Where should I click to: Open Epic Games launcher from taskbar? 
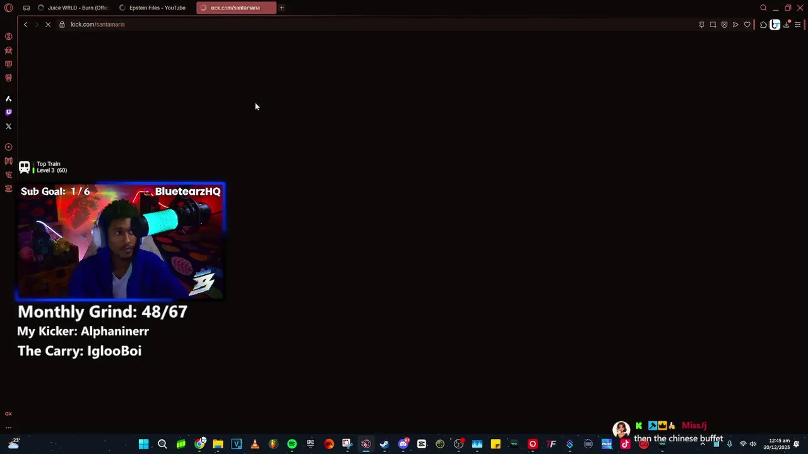pyautogui.click(x=311, y=444)
